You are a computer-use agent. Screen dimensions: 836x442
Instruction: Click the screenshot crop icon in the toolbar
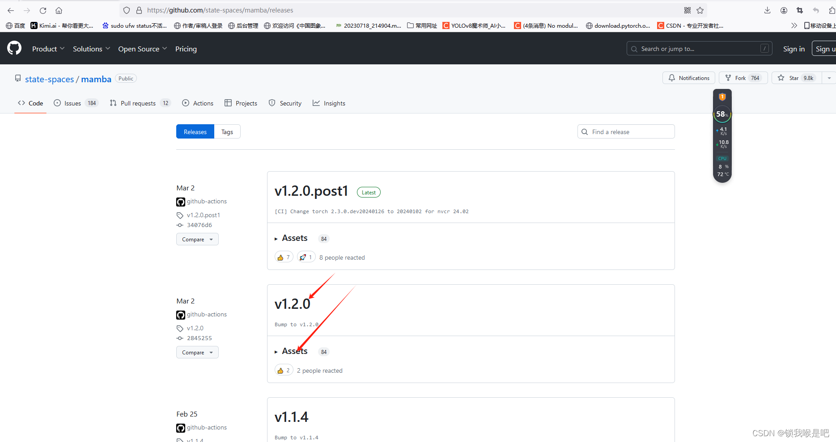tap(800, 10)
